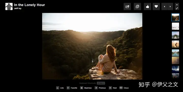This screenshot has height=92, width=183.
Task: Favorite the photo with heart icon
Action: click(x=156, y=7)
